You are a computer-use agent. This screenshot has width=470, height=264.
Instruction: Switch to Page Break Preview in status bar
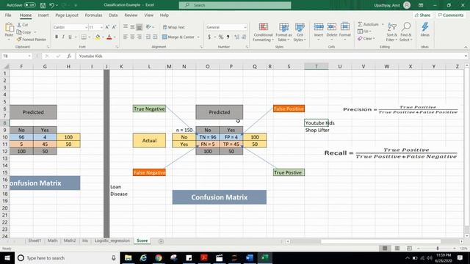pyautogui.click(x=409, y=248)
